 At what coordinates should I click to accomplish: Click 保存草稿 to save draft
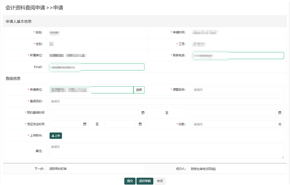pyautogui.click(x=145, y=181)
